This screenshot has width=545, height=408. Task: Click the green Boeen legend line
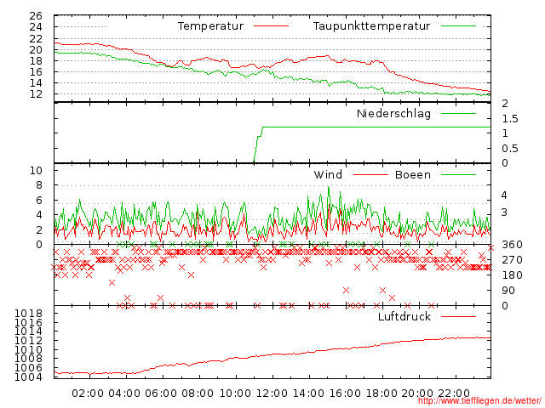point(458,174)
